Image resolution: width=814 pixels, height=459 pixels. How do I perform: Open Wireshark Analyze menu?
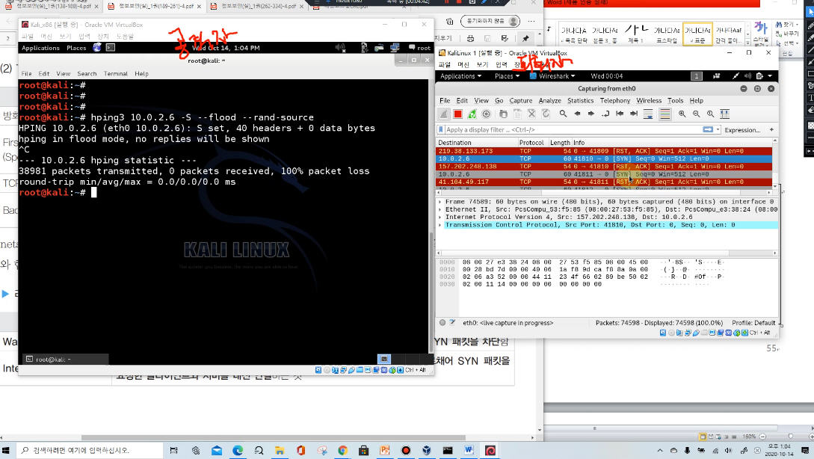click(549, 101)
